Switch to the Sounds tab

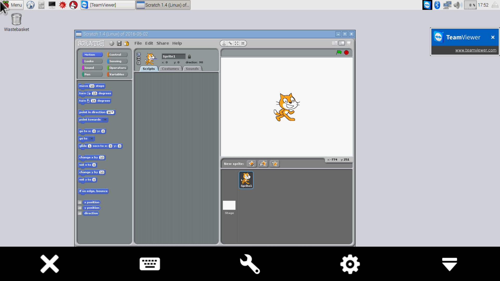click(192, 69)
